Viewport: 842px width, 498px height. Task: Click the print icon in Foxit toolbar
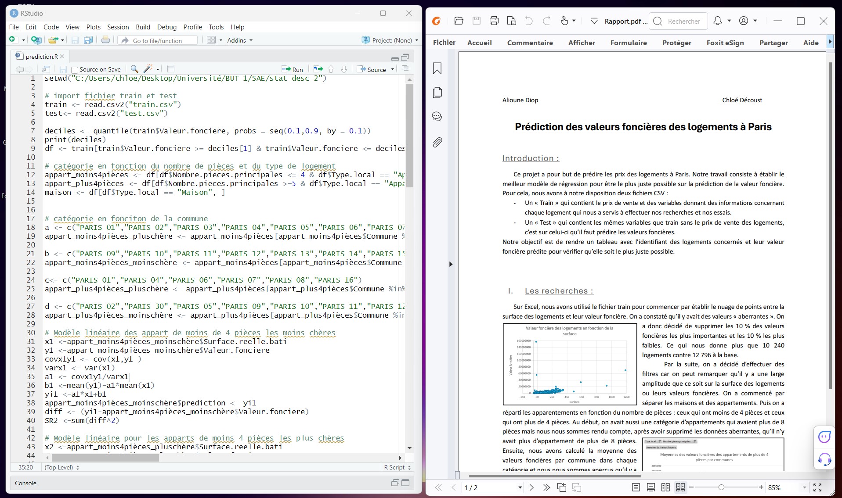coord(494,21)
